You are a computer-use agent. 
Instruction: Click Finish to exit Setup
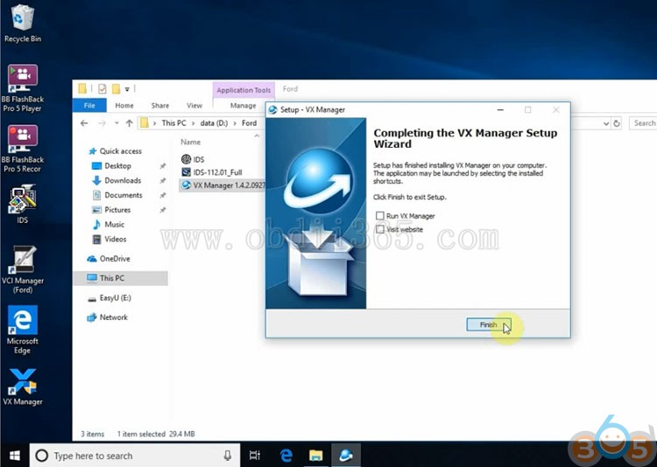489,324
